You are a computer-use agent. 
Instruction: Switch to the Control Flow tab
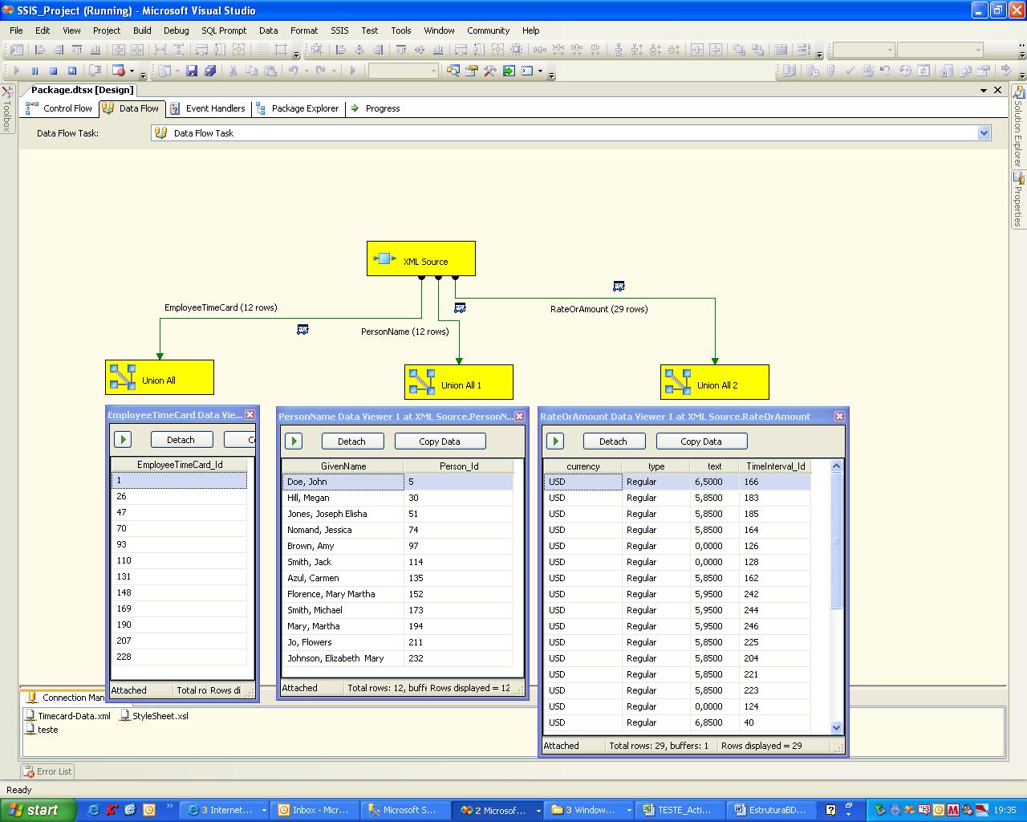(x=59, y=108)
